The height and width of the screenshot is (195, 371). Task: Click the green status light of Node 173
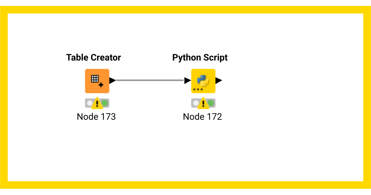pos(105,103)
